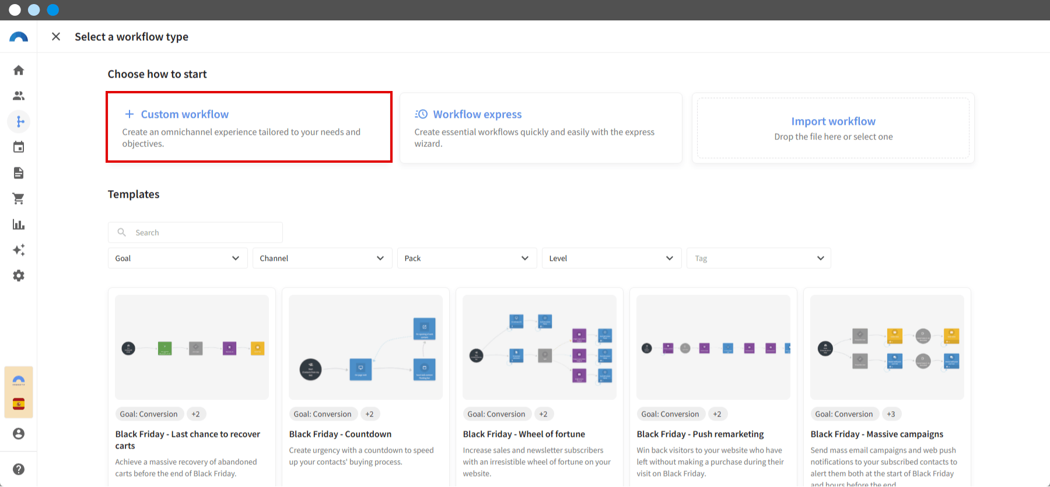Click the blue arc logo at top left
The height and width of the screenshot is (487, 1050).
click(x=19, y=37)
